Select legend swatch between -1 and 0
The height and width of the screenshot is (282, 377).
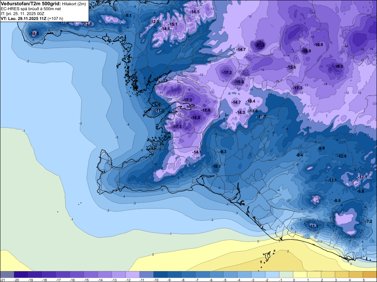click(x=286, y=274)
